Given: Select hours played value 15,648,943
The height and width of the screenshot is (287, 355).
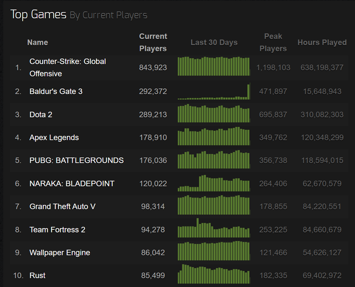Looking at the screenshot, I should [x=322, y=91].
